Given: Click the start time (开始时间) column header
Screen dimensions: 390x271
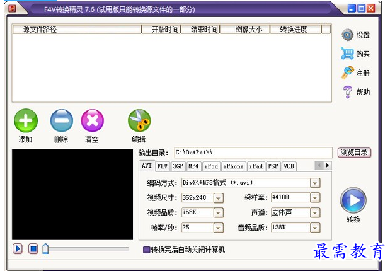Looking at the screenshot, I should coord(161,30).
